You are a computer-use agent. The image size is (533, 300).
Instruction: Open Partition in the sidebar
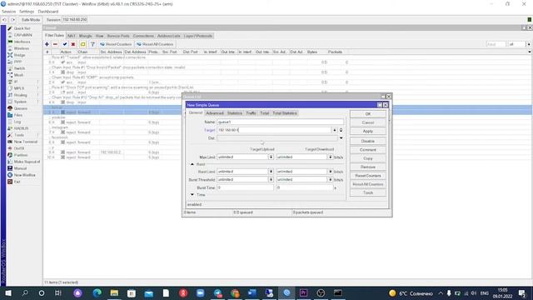point(21,155)
